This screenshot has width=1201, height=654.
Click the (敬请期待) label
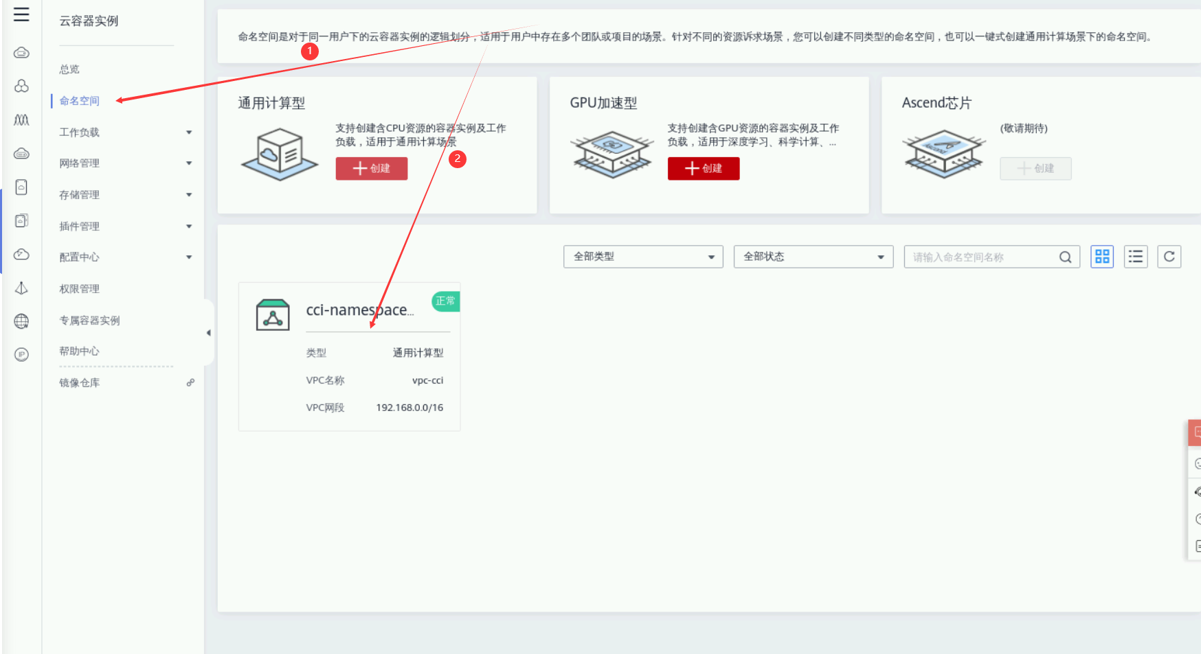pyautogui.click(x=1024, y=128)
